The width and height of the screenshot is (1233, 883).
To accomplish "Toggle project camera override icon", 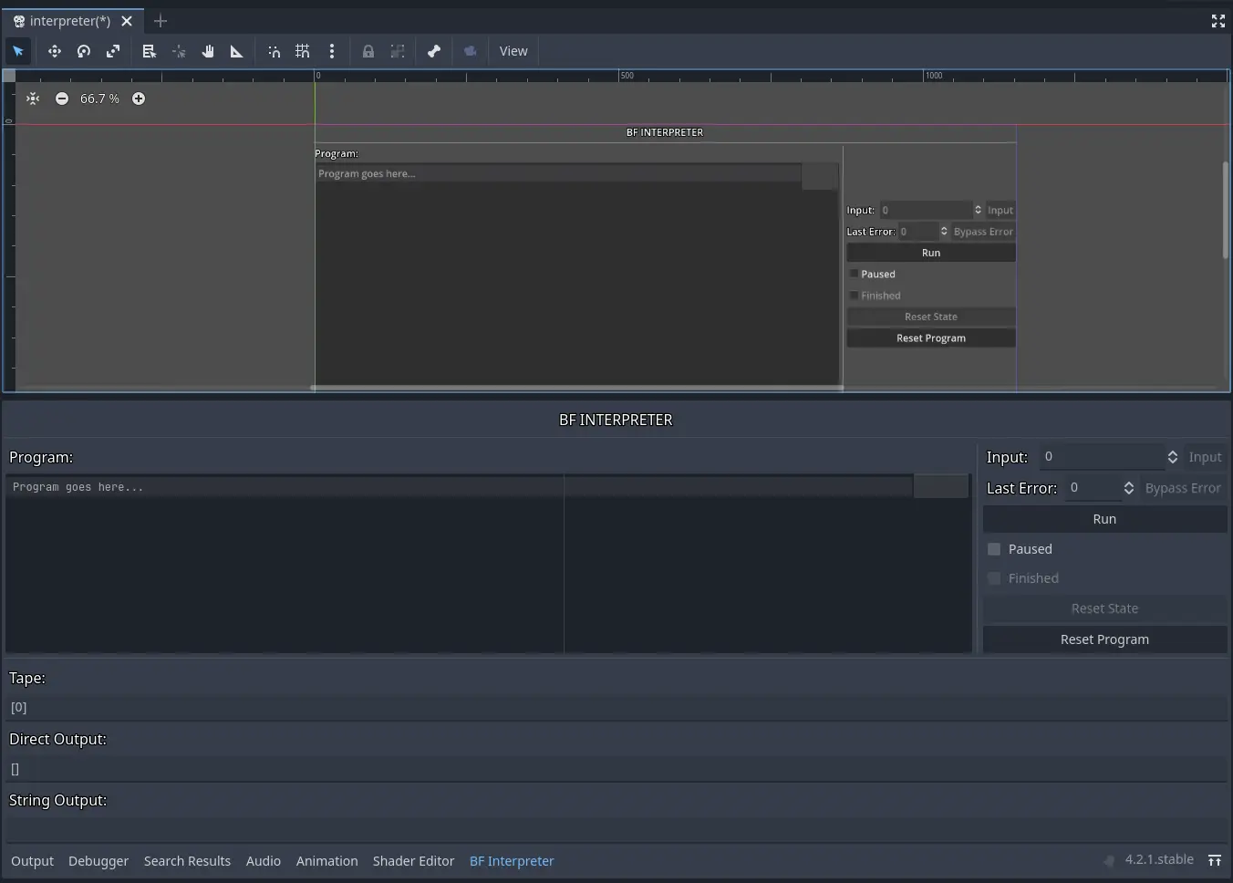I will point(471,51).
